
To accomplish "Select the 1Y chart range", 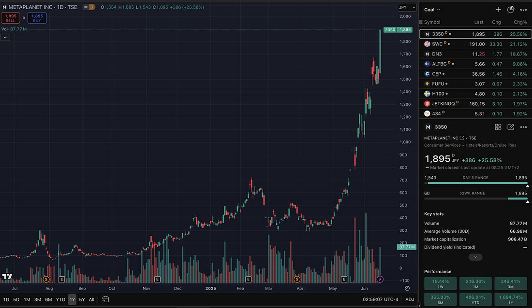I will (x=72, y=299).
